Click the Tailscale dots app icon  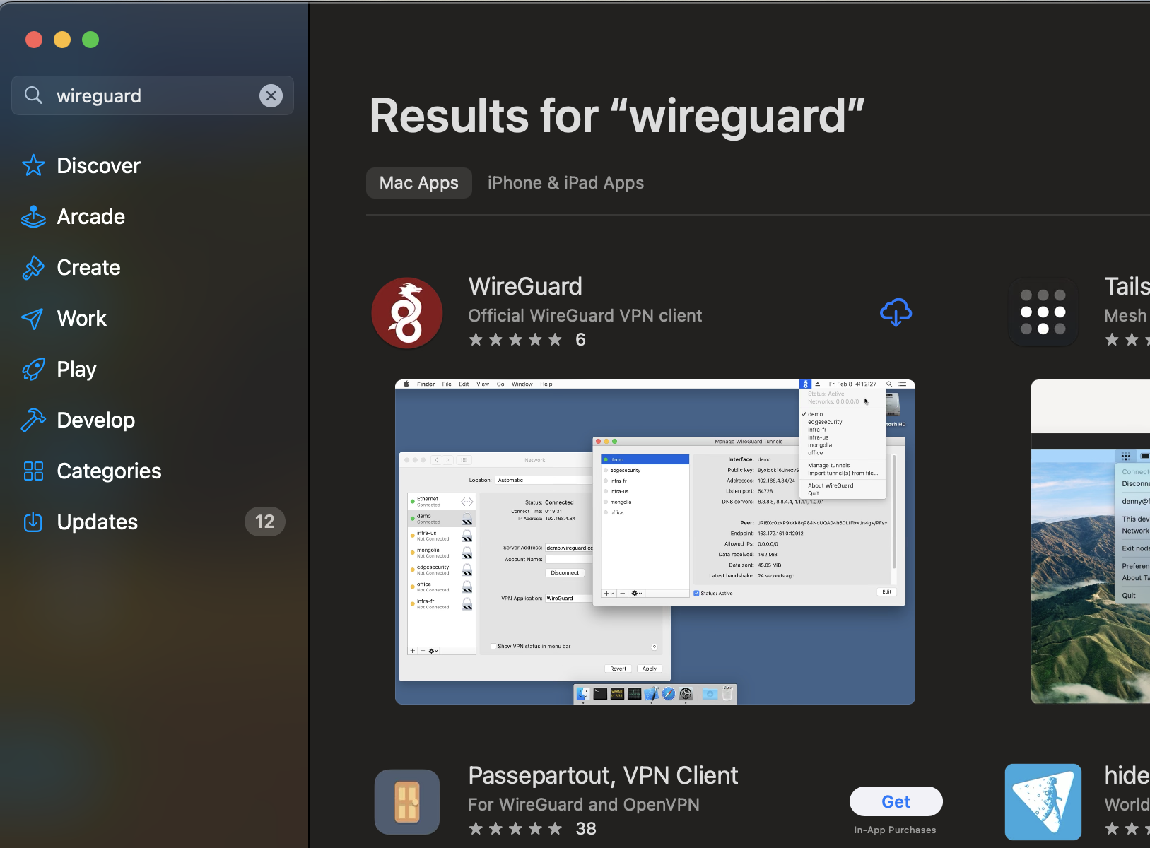1043,312
